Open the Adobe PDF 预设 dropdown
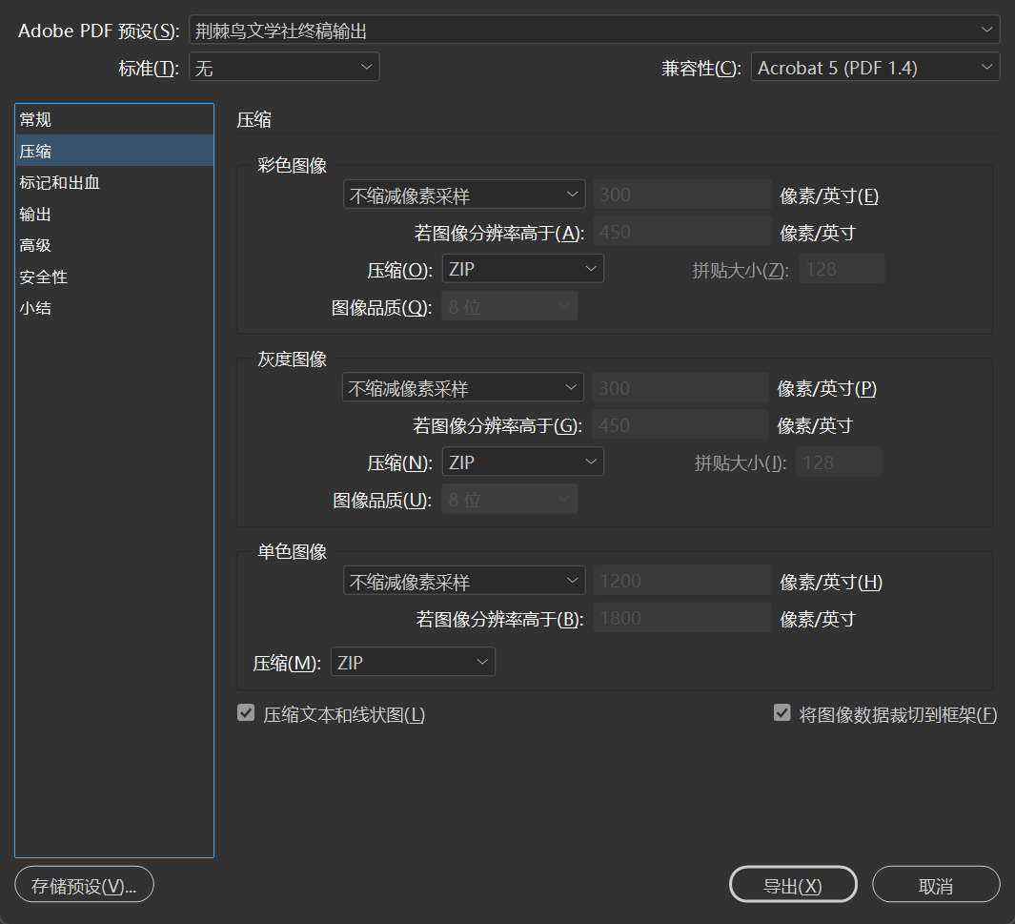This screenshot has height=924, width=1015. [594, 31]
